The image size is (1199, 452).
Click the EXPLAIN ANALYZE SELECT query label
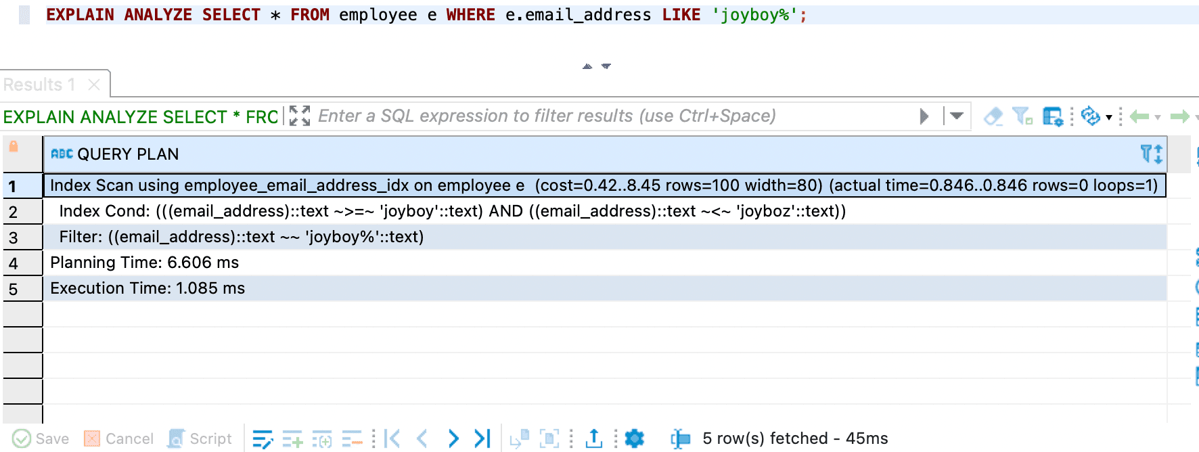pos(141,117)
